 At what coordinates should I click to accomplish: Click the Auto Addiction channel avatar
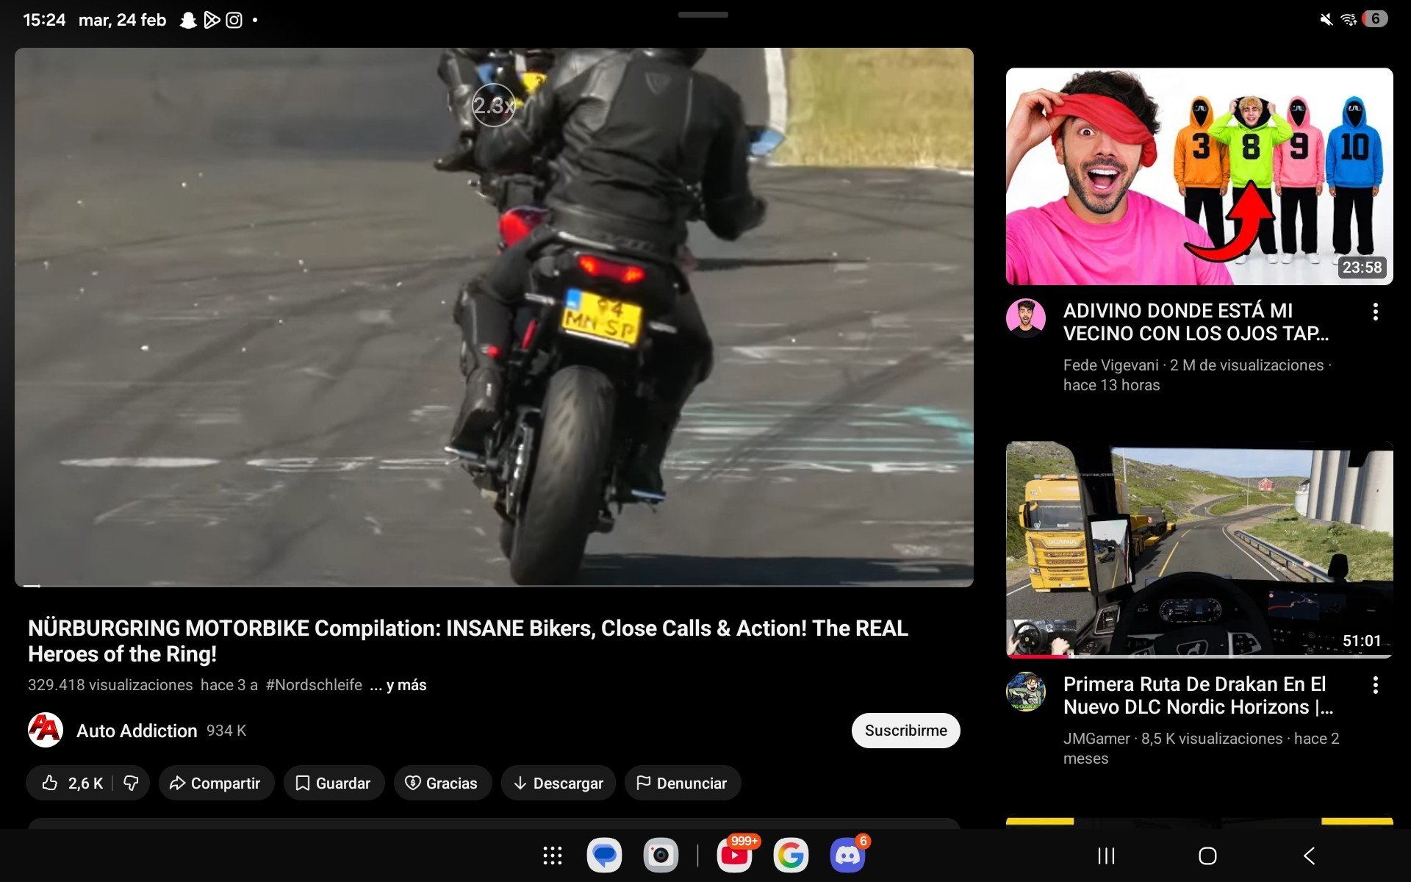pyautogui.click(x=46, y=730)
